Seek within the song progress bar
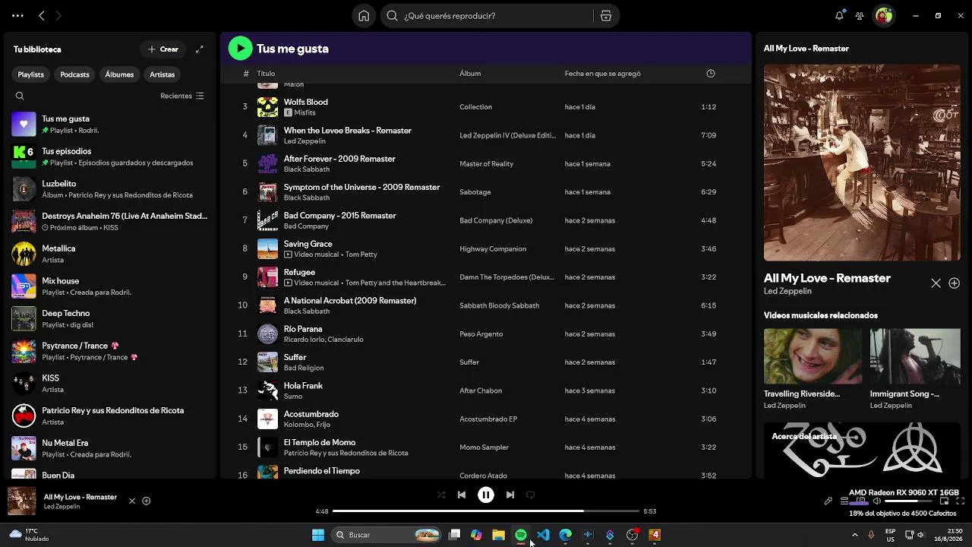 [486, 511]
